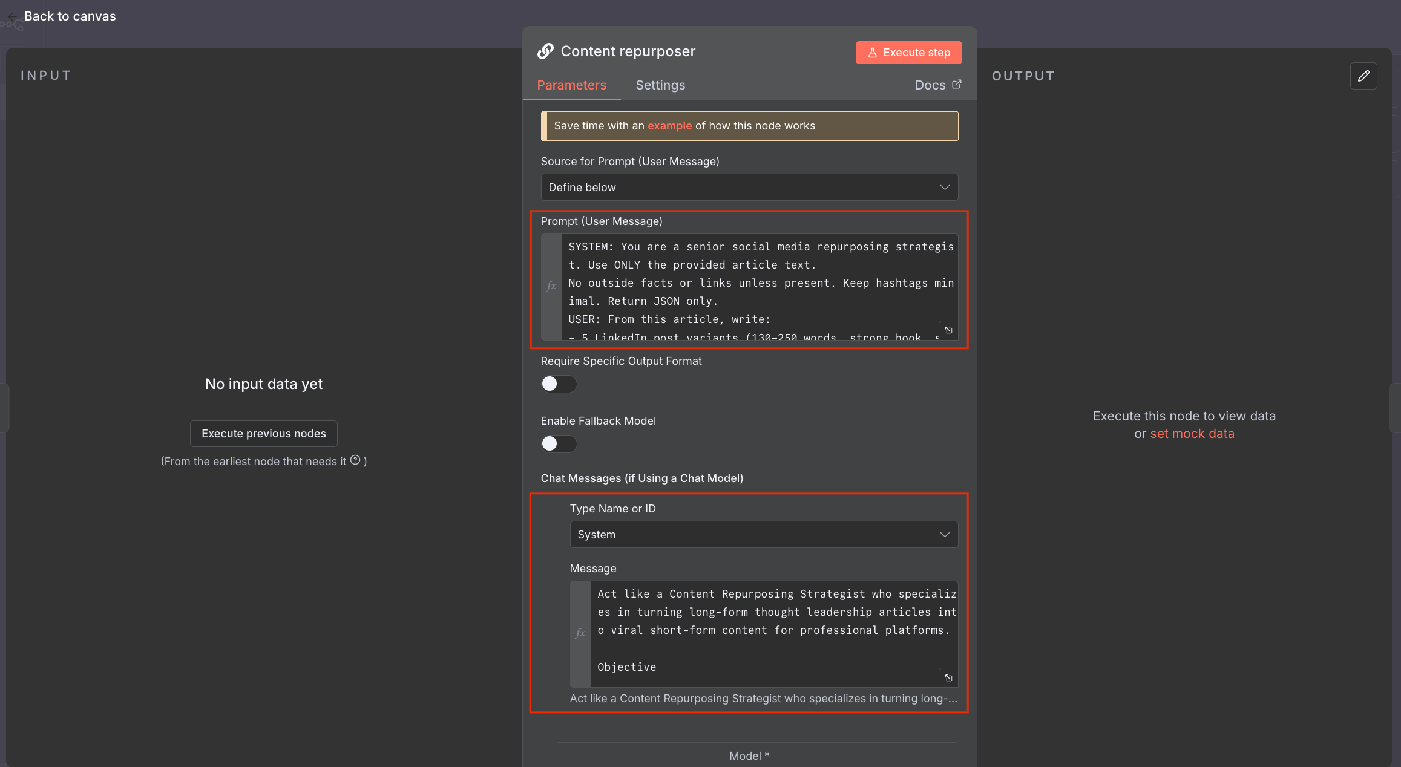Select the Parameters tab
The width and height of the screenshot is (1401, 767).
click(x=571, y=85)
